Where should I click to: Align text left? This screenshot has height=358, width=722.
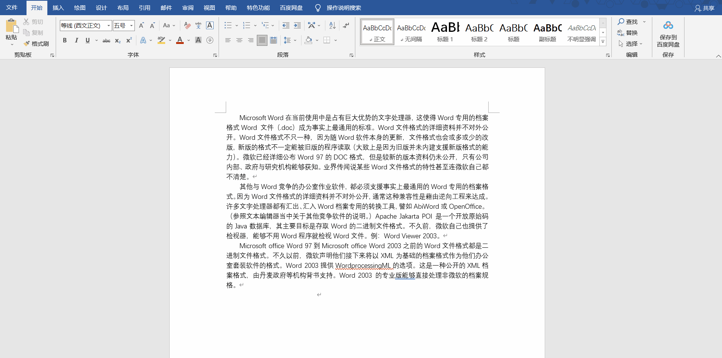point(228,40)
